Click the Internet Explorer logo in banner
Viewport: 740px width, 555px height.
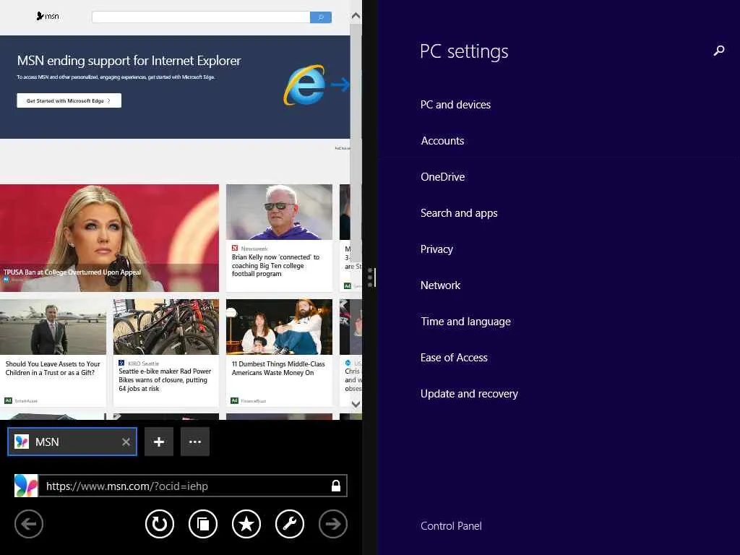tap(306, 85)
